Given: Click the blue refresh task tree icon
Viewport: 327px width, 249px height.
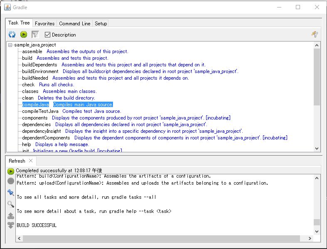Looking at the screenshot, I should pyautogui.click(x=12, y=35).
